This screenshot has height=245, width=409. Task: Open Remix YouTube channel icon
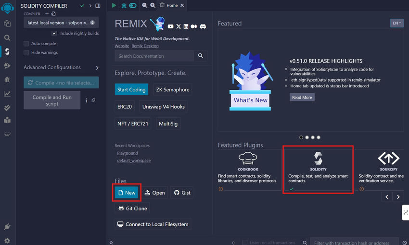(x=171, y=26)
